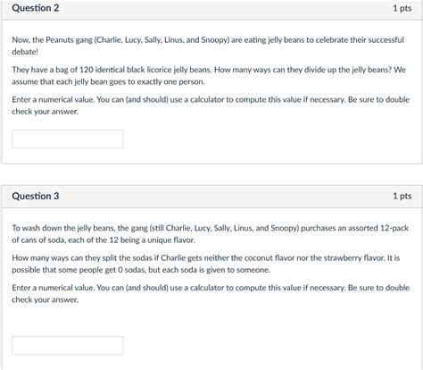Select the Question 3 heading
This screenshot has height=370, width=423.
coord(36,196)
